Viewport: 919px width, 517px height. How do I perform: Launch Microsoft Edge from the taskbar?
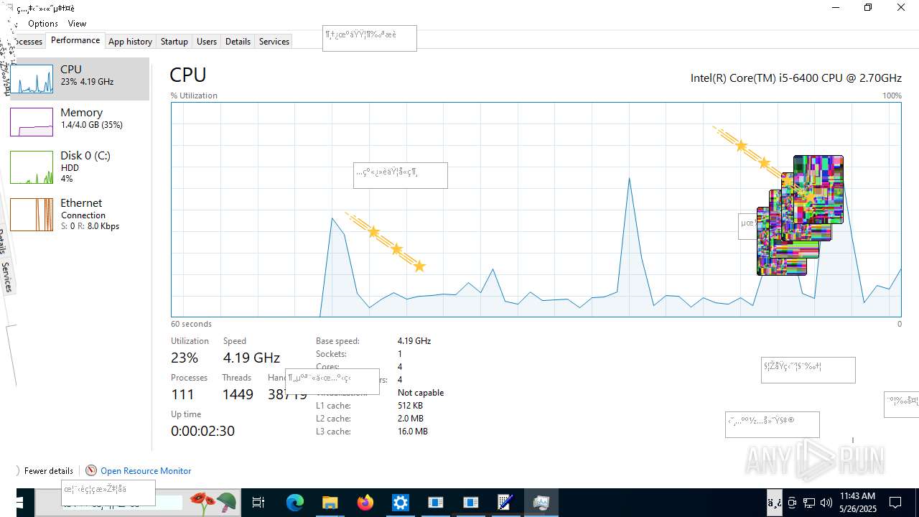coord(295,503)
